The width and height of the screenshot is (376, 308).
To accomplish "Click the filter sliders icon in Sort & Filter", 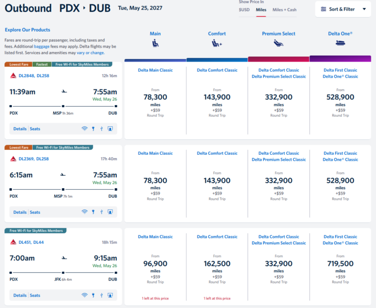I will 323,9.
